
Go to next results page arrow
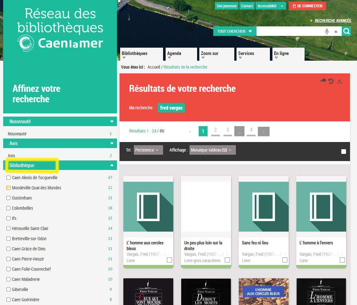264,131
